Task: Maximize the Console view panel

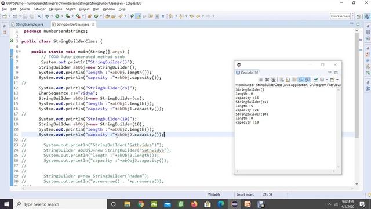Action: 336,73
